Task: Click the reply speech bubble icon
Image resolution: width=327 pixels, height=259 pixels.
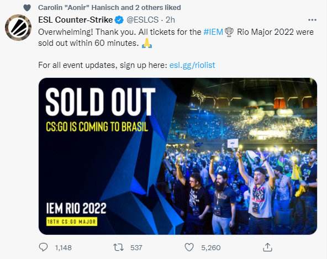Action: tap(44, 247)
